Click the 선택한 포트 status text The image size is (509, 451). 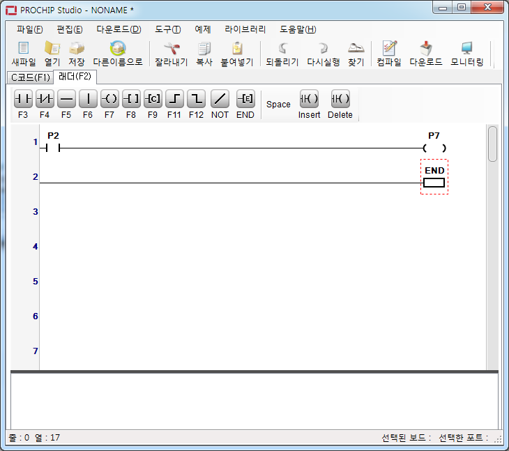click(x=463, y=438)
